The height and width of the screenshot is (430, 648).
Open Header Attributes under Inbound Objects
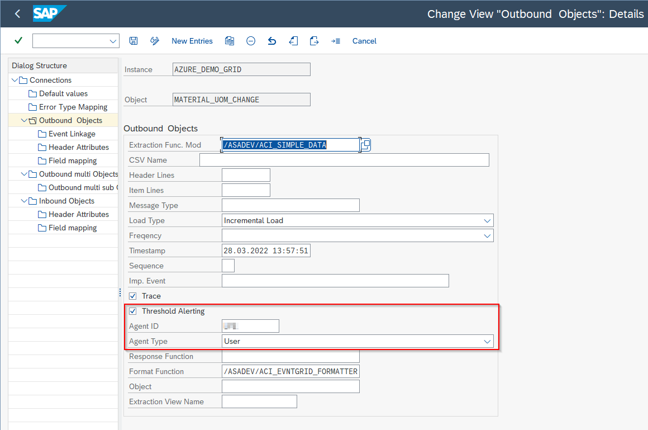79,214
